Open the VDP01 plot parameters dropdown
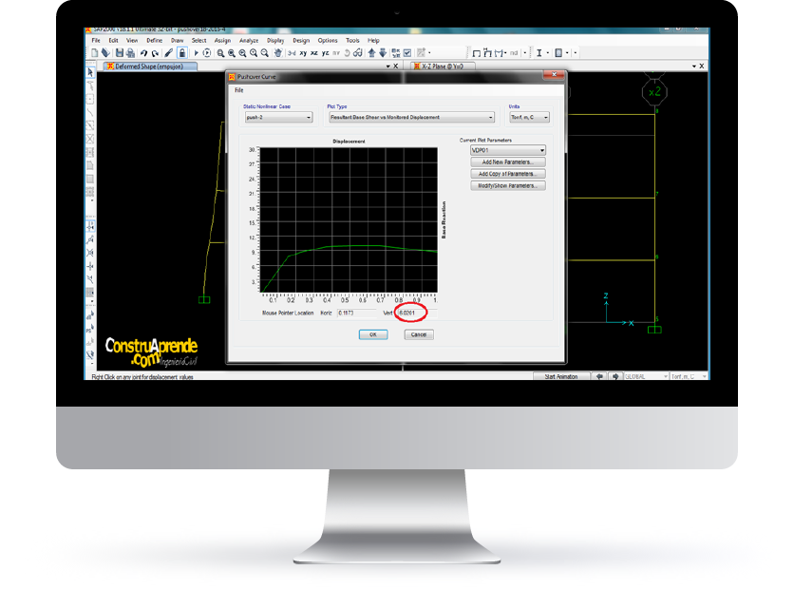Viewport: 794px width, 608px height. tap(508, 150)
